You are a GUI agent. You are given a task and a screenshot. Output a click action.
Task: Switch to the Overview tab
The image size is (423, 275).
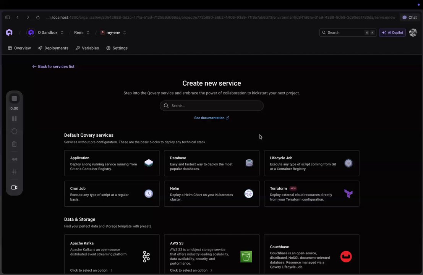[19, 48]
